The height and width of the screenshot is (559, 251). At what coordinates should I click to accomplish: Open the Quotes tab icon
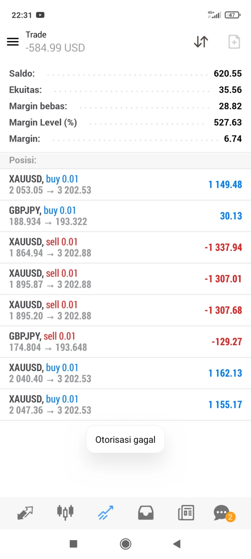tap(25, 512)
